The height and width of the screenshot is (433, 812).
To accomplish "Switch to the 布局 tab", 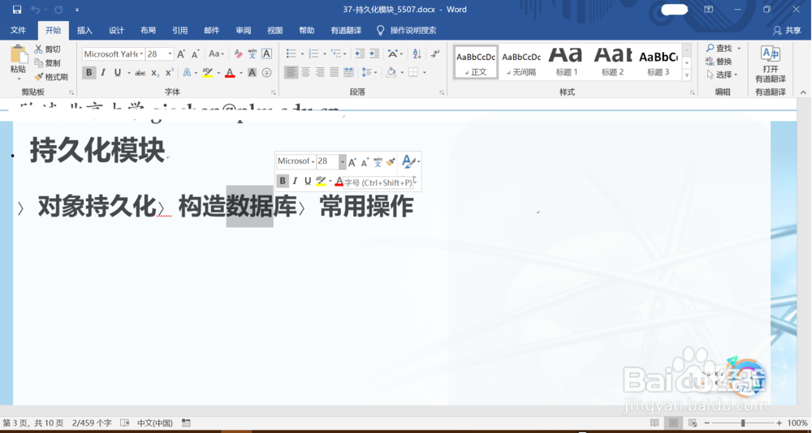I will 148,31.
